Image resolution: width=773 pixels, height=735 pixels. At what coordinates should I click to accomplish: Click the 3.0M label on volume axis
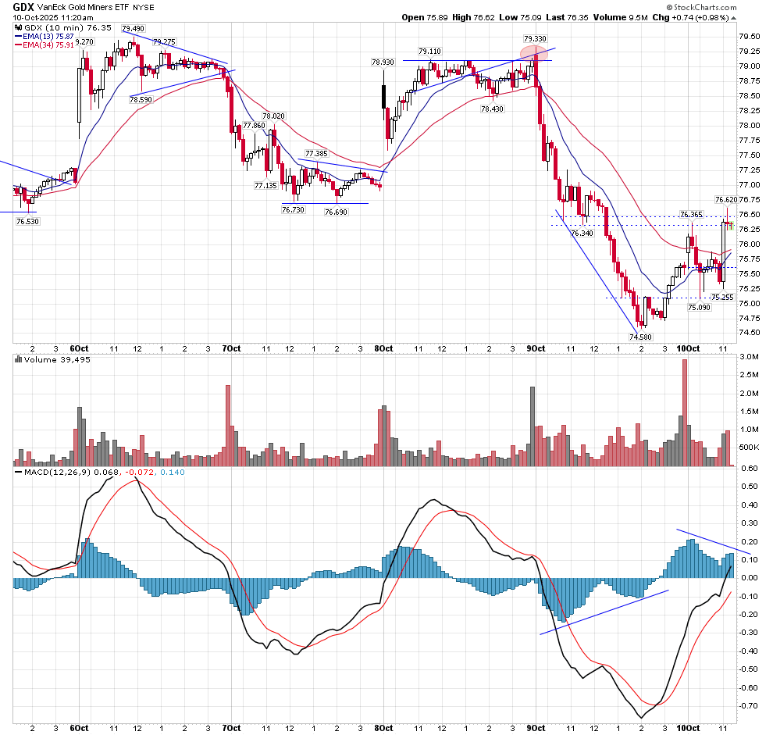(x=749, y=356)
